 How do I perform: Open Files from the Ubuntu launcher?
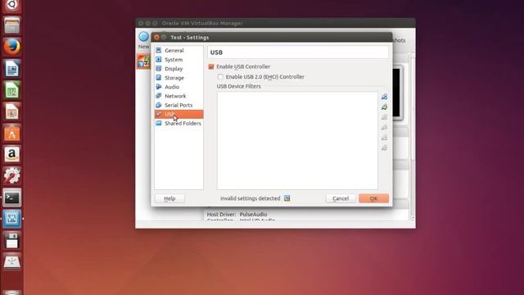(x=12, y=25)
